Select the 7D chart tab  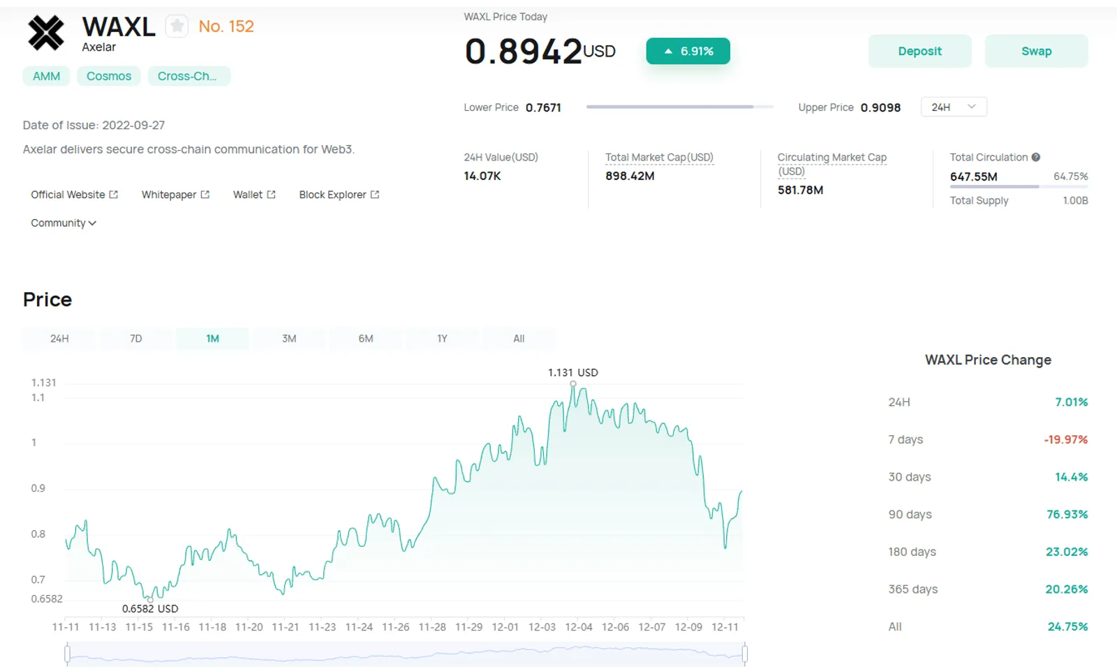[x=136, y=338]
